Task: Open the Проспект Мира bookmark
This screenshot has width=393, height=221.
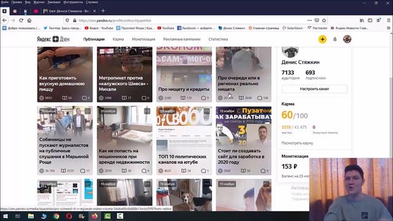Action: [x=135, y=28]
